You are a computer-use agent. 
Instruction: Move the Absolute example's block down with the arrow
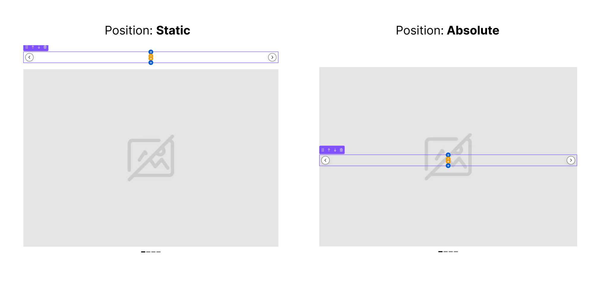tap(335, 150)
